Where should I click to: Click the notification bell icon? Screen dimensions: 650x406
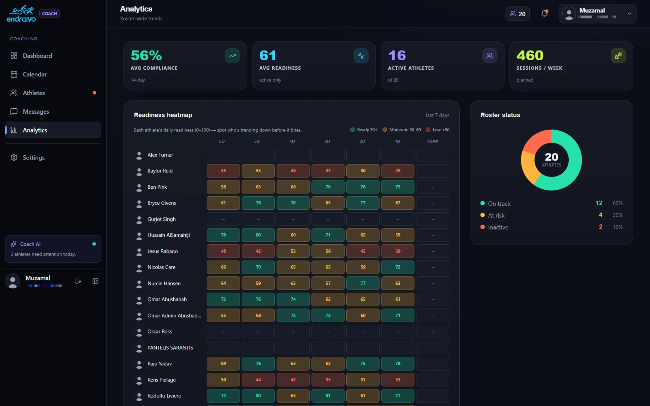coord(544,14)
